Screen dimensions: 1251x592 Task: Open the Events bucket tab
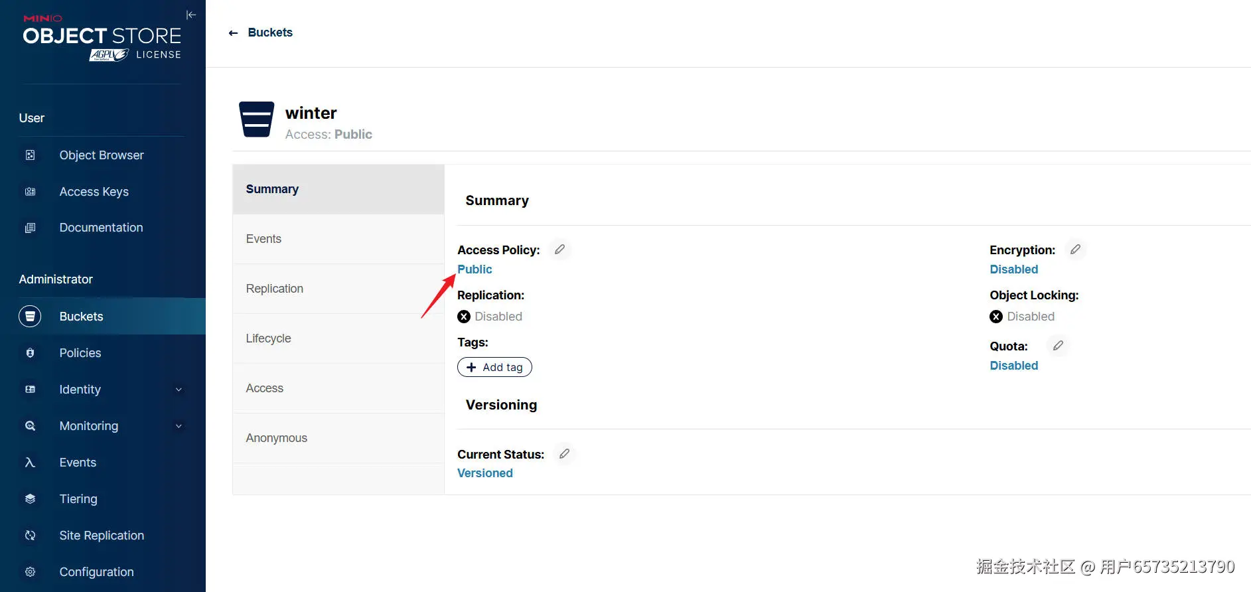264,239
